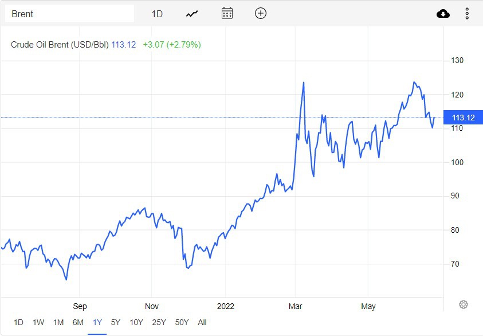This screenshot has height=336, width=483.
Task: Click the add comparison plus icon
Action: click(x=261, y=13)
